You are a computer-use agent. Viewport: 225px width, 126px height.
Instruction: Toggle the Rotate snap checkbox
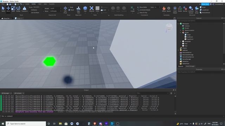coord(44,8)
